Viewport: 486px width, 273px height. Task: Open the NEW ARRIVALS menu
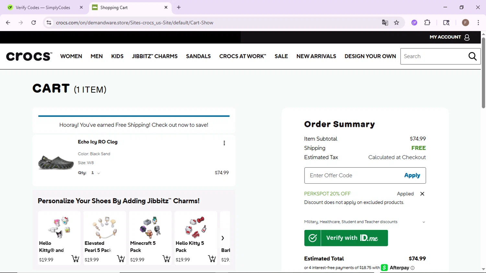[x=316, y=56]
